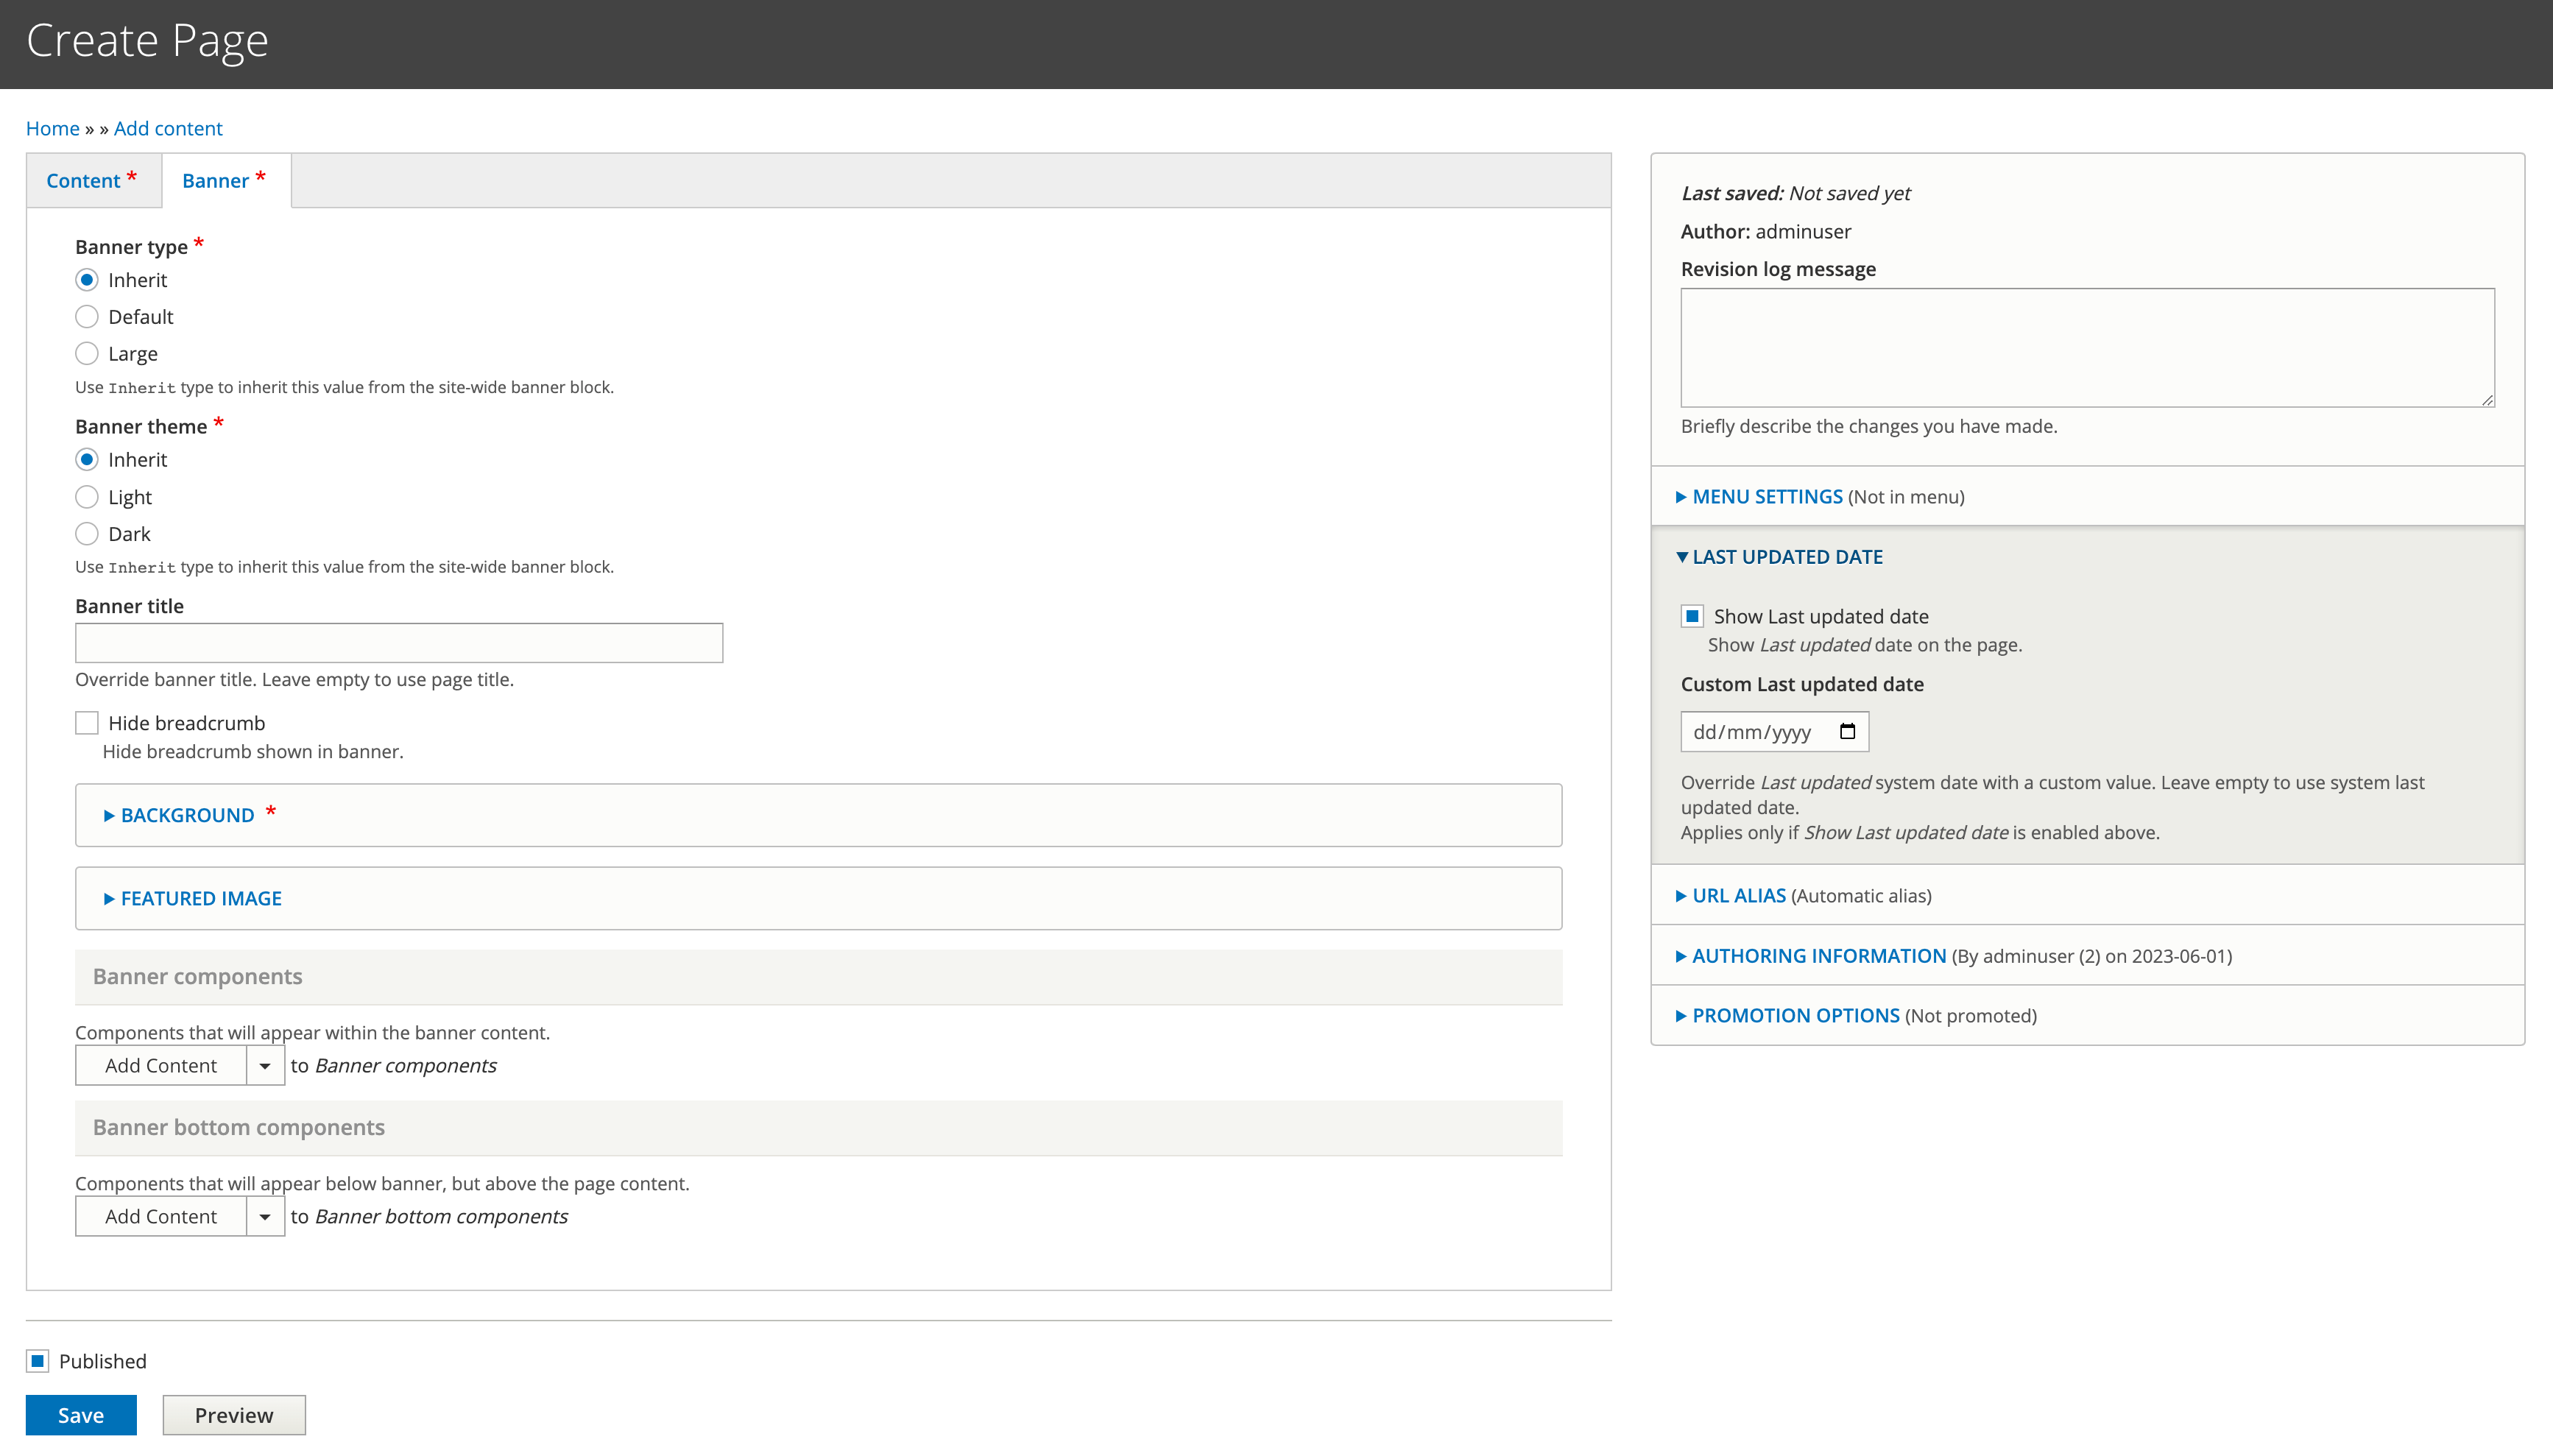Expand URL Alias panel
Image resolution: width=2553 pixels, height=1456 pixels.
pyautogui.click(x=1738, y=896)
